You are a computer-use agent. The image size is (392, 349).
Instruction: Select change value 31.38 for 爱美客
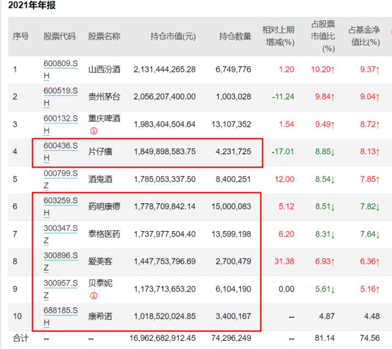pyautogui.click(x=284, y=261)
